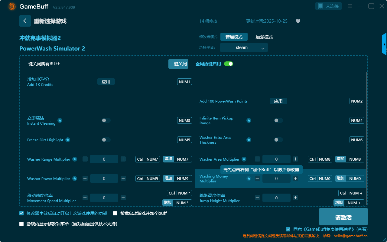Screen dimensions: 387x242
Task: Click the back arrow to reselect game
Action: click(x=25, y=21)
